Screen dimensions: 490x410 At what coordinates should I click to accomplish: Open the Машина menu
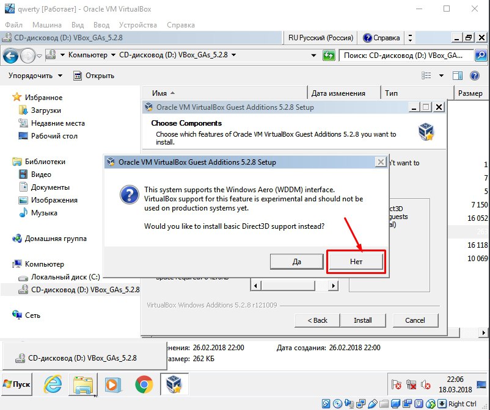(x=47, y=25)
